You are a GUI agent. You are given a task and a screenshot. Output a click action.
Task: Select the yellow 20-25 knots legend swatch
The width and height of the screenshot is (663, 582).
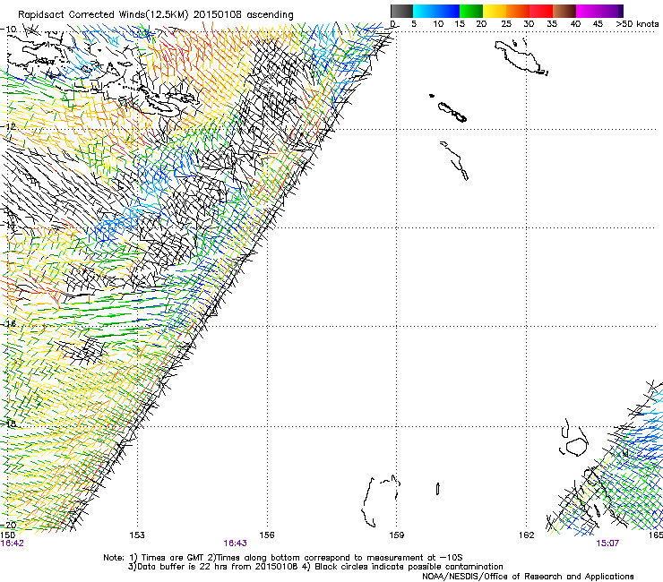tap(495, 11)
